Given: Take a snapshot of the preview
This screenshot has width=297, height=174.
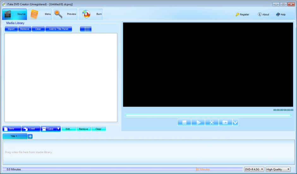Looking at the screenshot, I should [x=225, y=122].
